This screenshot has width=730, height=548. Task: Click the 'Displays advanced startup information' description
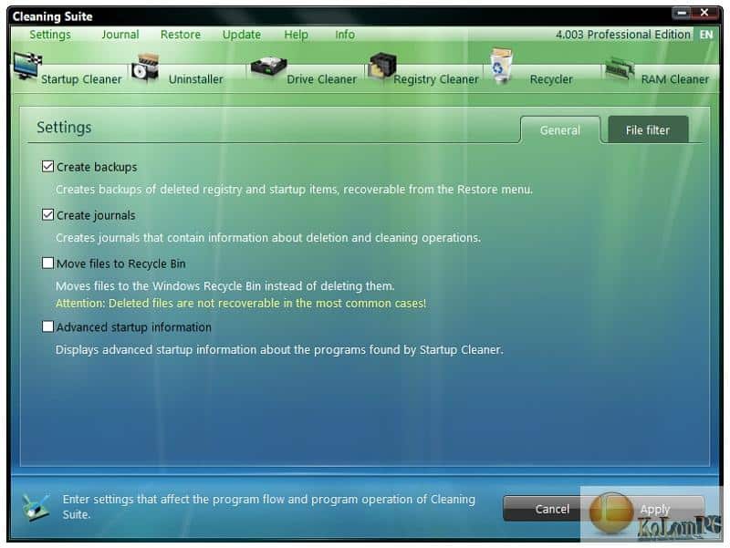279,350
